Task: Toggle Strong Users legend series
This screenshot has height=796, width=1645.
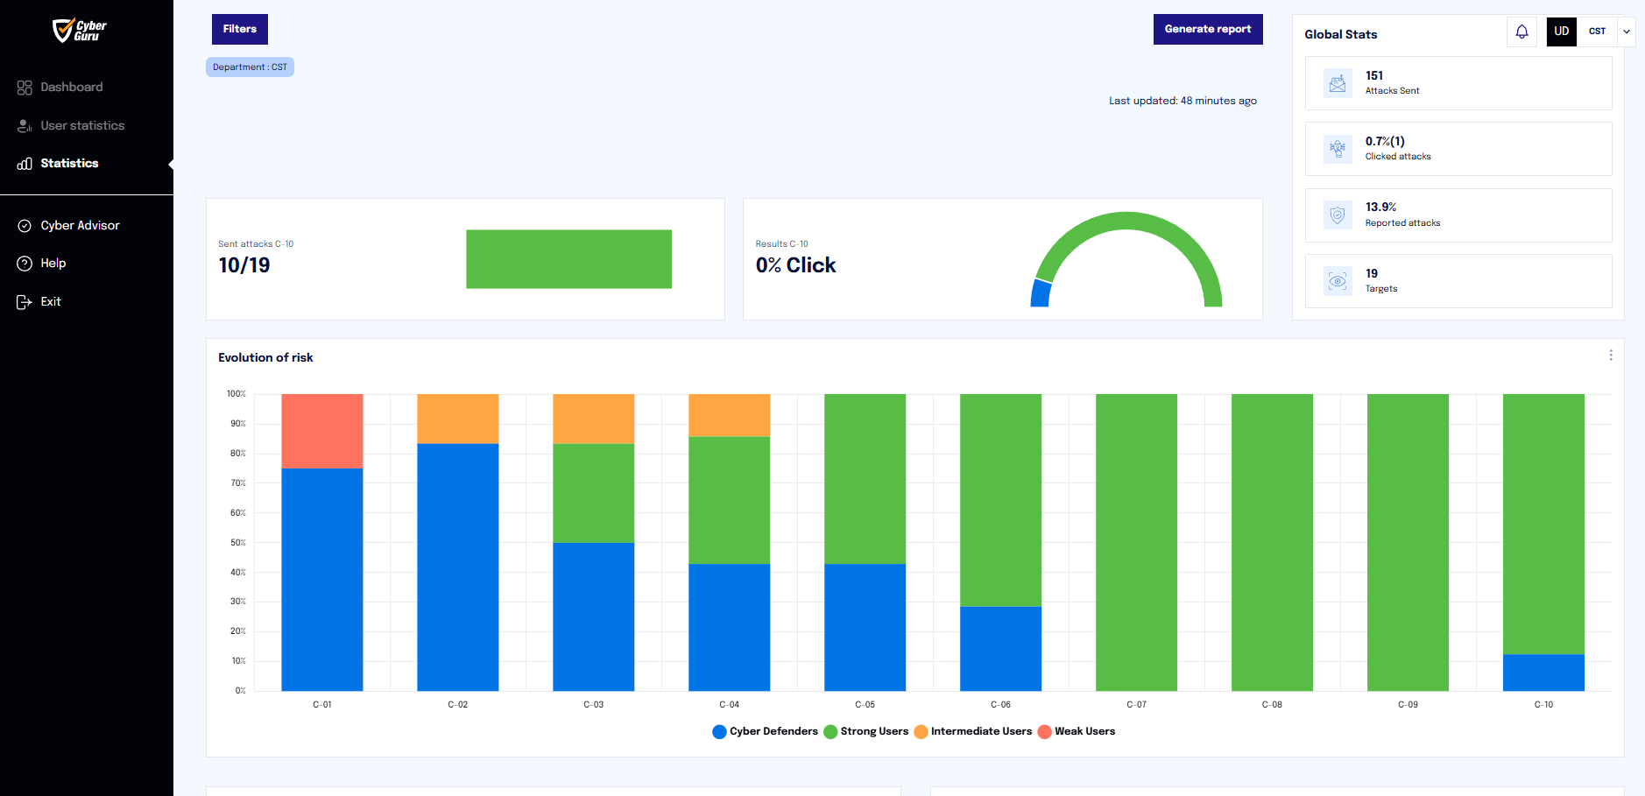Action: point(865,732)
